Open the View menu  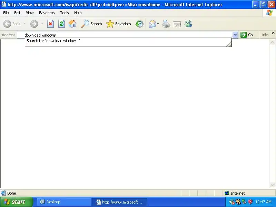(x=30, y=13)
